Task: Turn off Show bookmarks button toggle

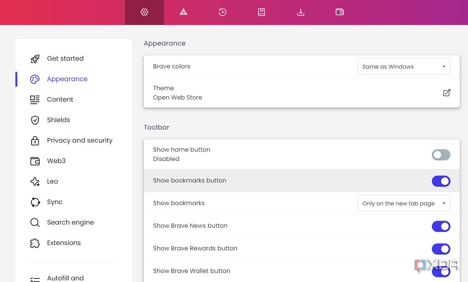Action: [x=441, y=181]
